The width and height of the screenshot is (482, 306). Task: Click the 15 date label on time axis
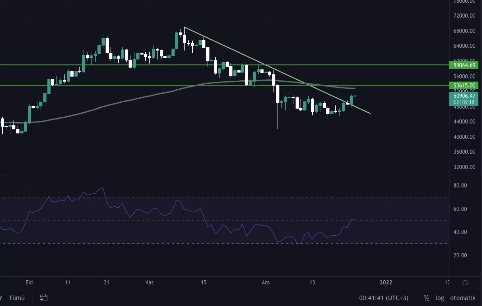click(x=204, y=283)
